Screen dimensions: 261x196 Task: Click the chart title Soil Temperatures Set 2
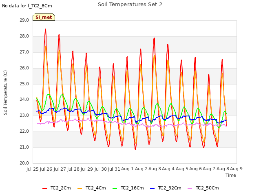pyautogui.click(x=130, y=4)
